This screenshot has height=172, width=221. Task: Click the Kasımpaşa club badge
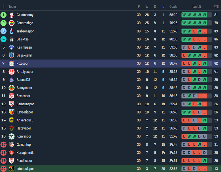(x=12, y=47)
